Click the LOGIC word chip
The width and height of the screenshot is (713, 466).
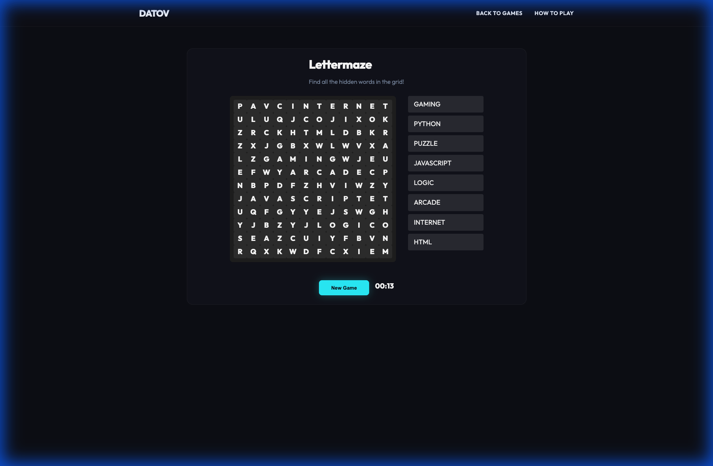(445, 182)
